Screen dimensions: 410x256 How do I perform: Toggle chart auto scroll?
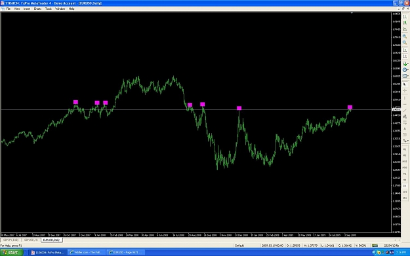405,50
